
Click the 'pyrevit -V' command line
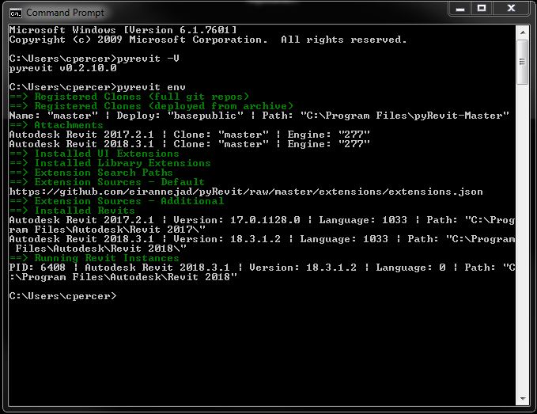94,59
